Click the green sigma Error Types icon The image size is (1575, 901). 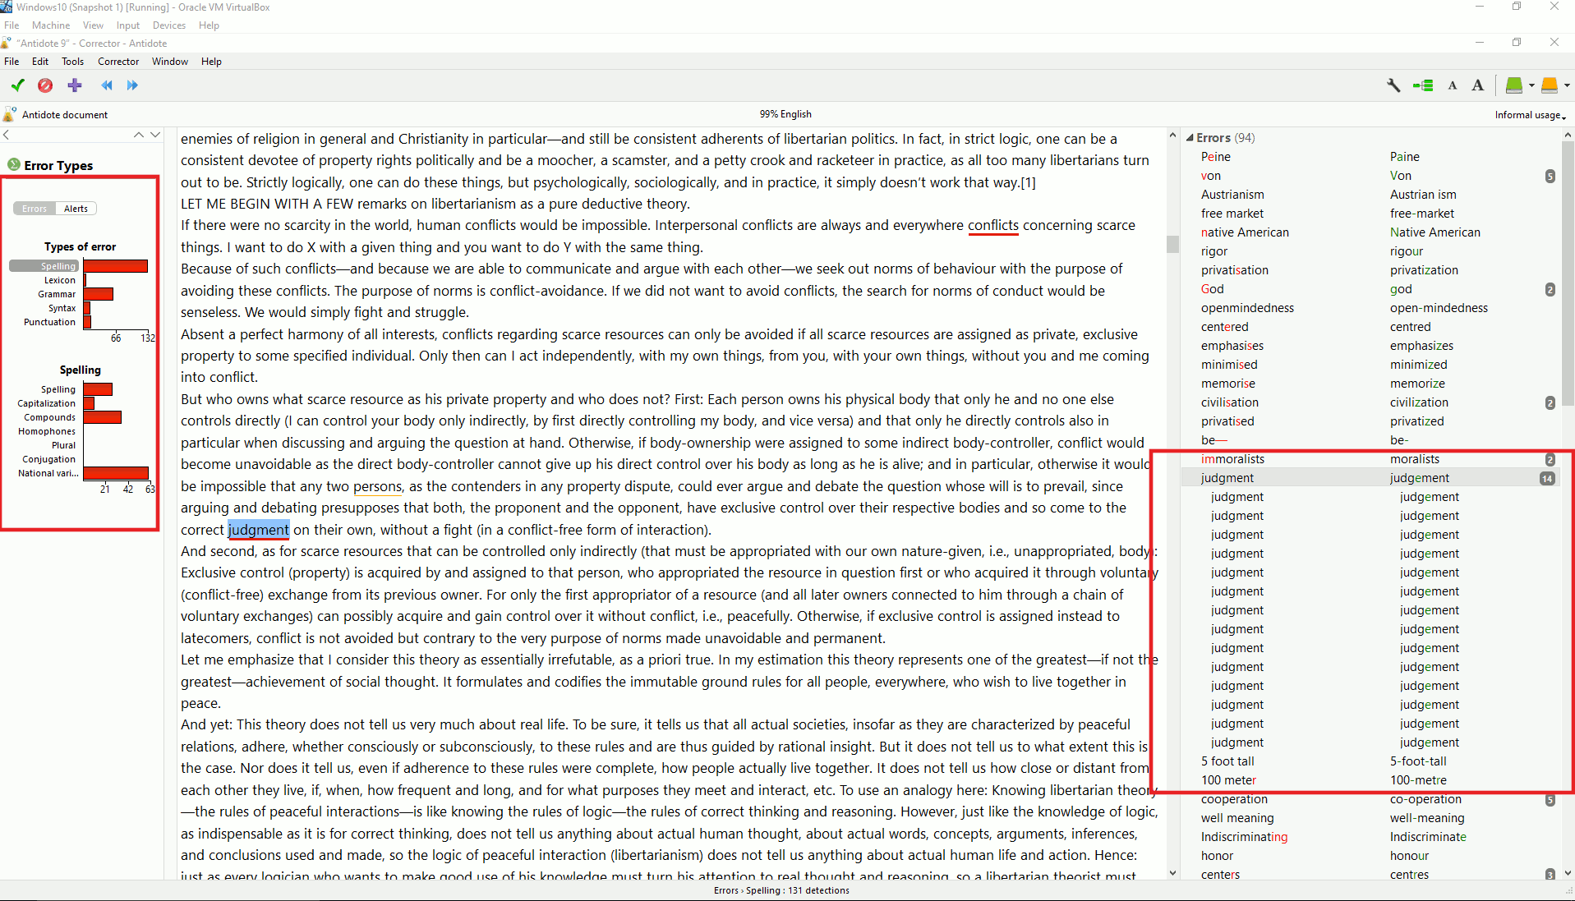(x=14, y=164)
